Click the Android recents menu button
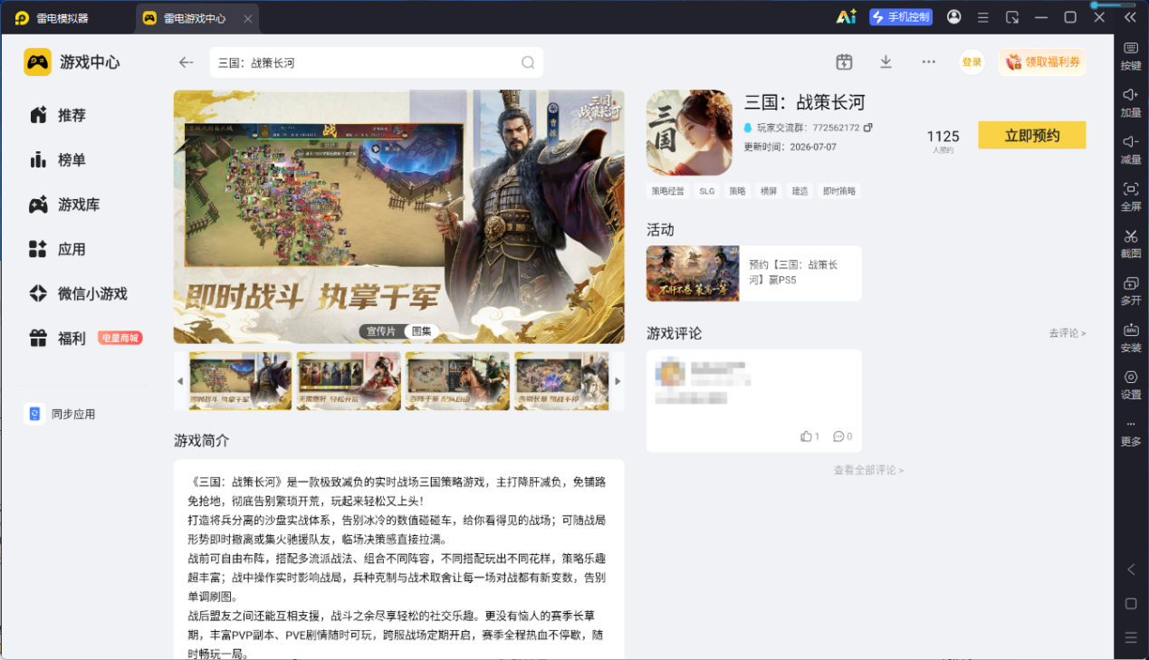 (x=1131, y=637)
